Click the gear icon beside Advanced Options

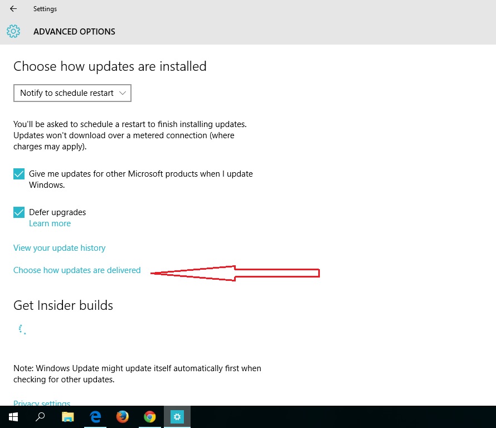pyautogui.click(x=13, y=31)
